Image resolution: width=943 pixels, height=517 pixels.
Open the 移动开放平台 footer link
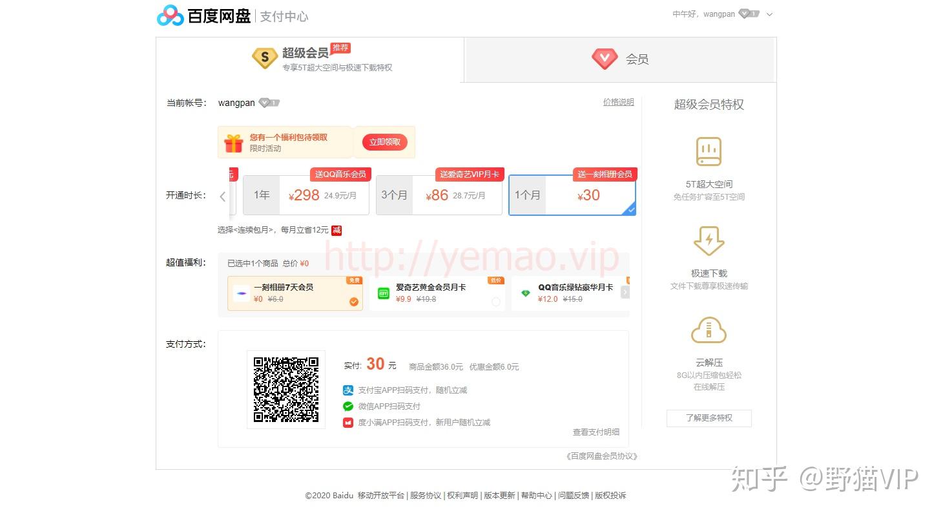coord(381,496)
